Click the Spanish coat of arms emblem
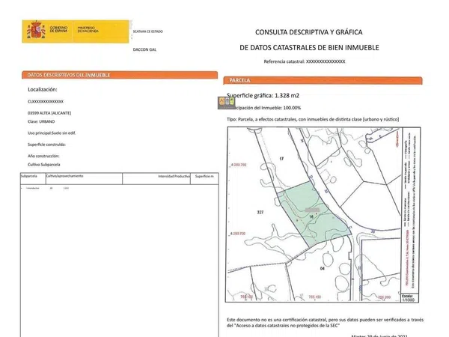Screen dimensions: 449x337 (x=34, y=31)
